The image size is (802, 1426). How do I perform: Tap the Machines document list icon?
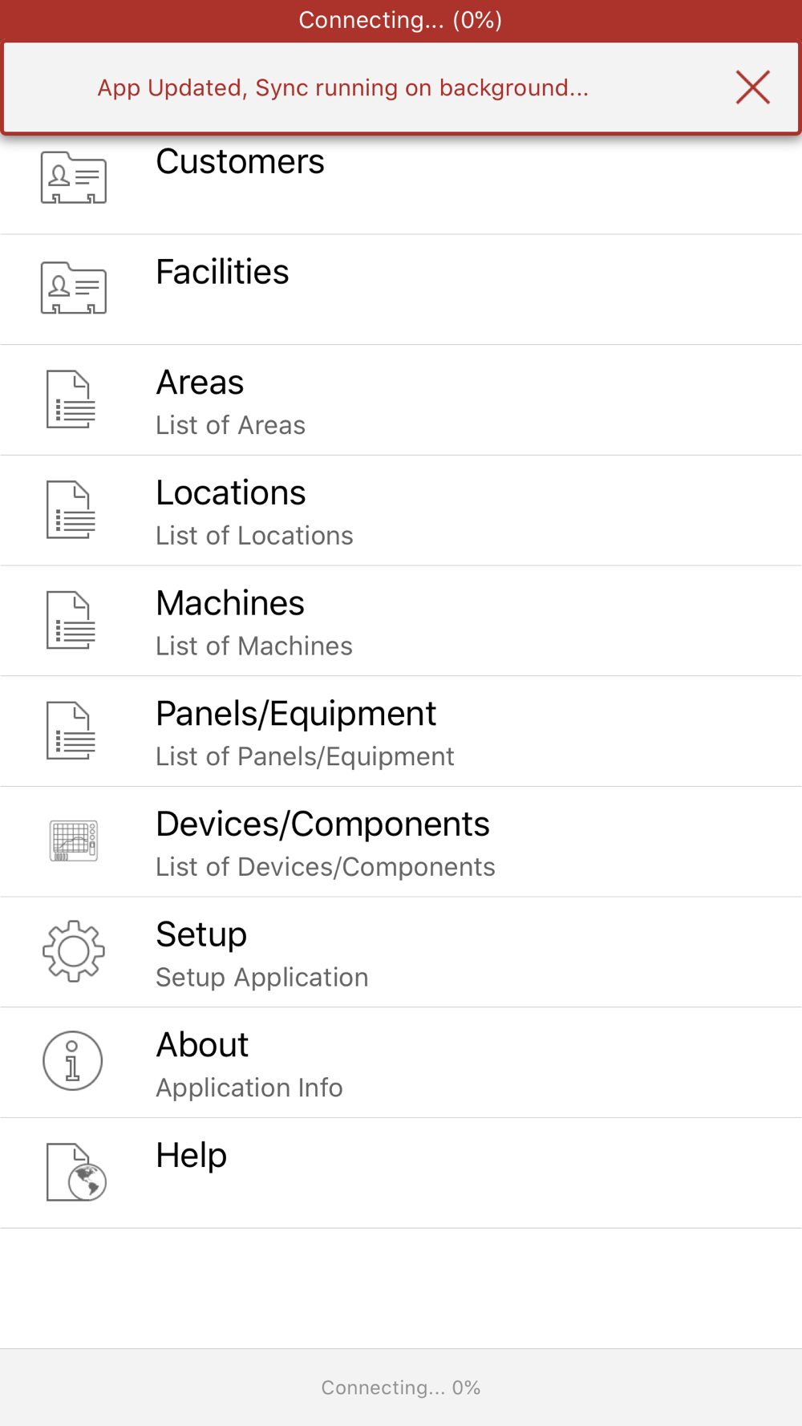[71, 621]
